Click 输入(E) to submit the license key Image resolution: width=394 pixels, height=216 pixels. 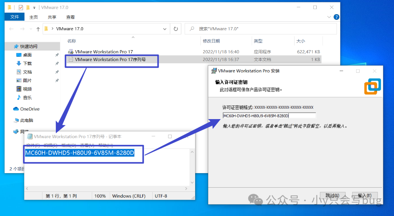[x=365, y=195]
